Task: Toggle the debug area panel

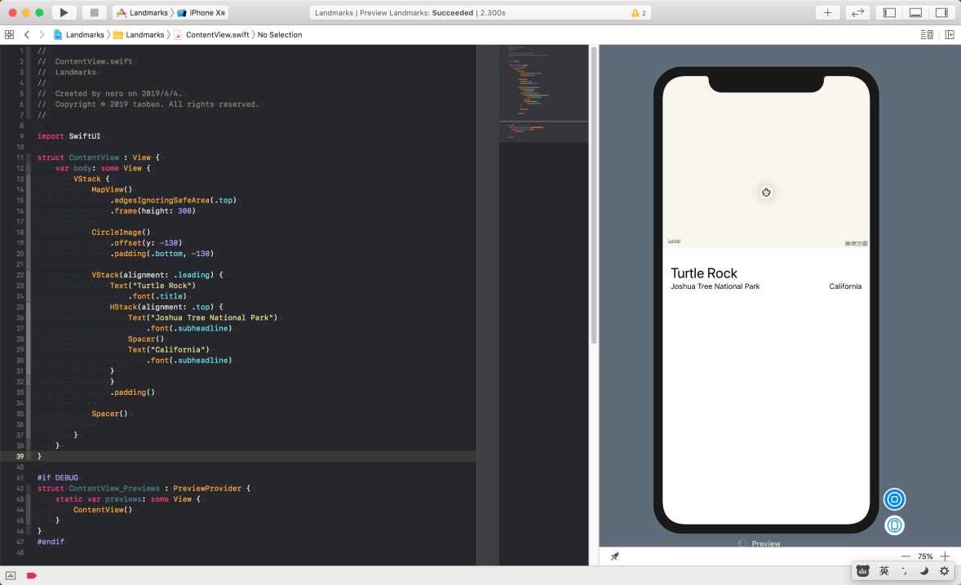Action: point(915,12)
